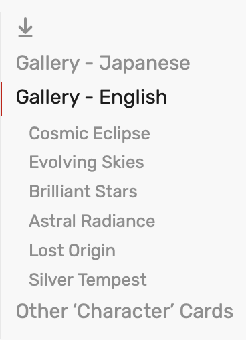246x340 pixels.
Task: Open the Gallery - Japanese section
Action: (x=103, y=64)
